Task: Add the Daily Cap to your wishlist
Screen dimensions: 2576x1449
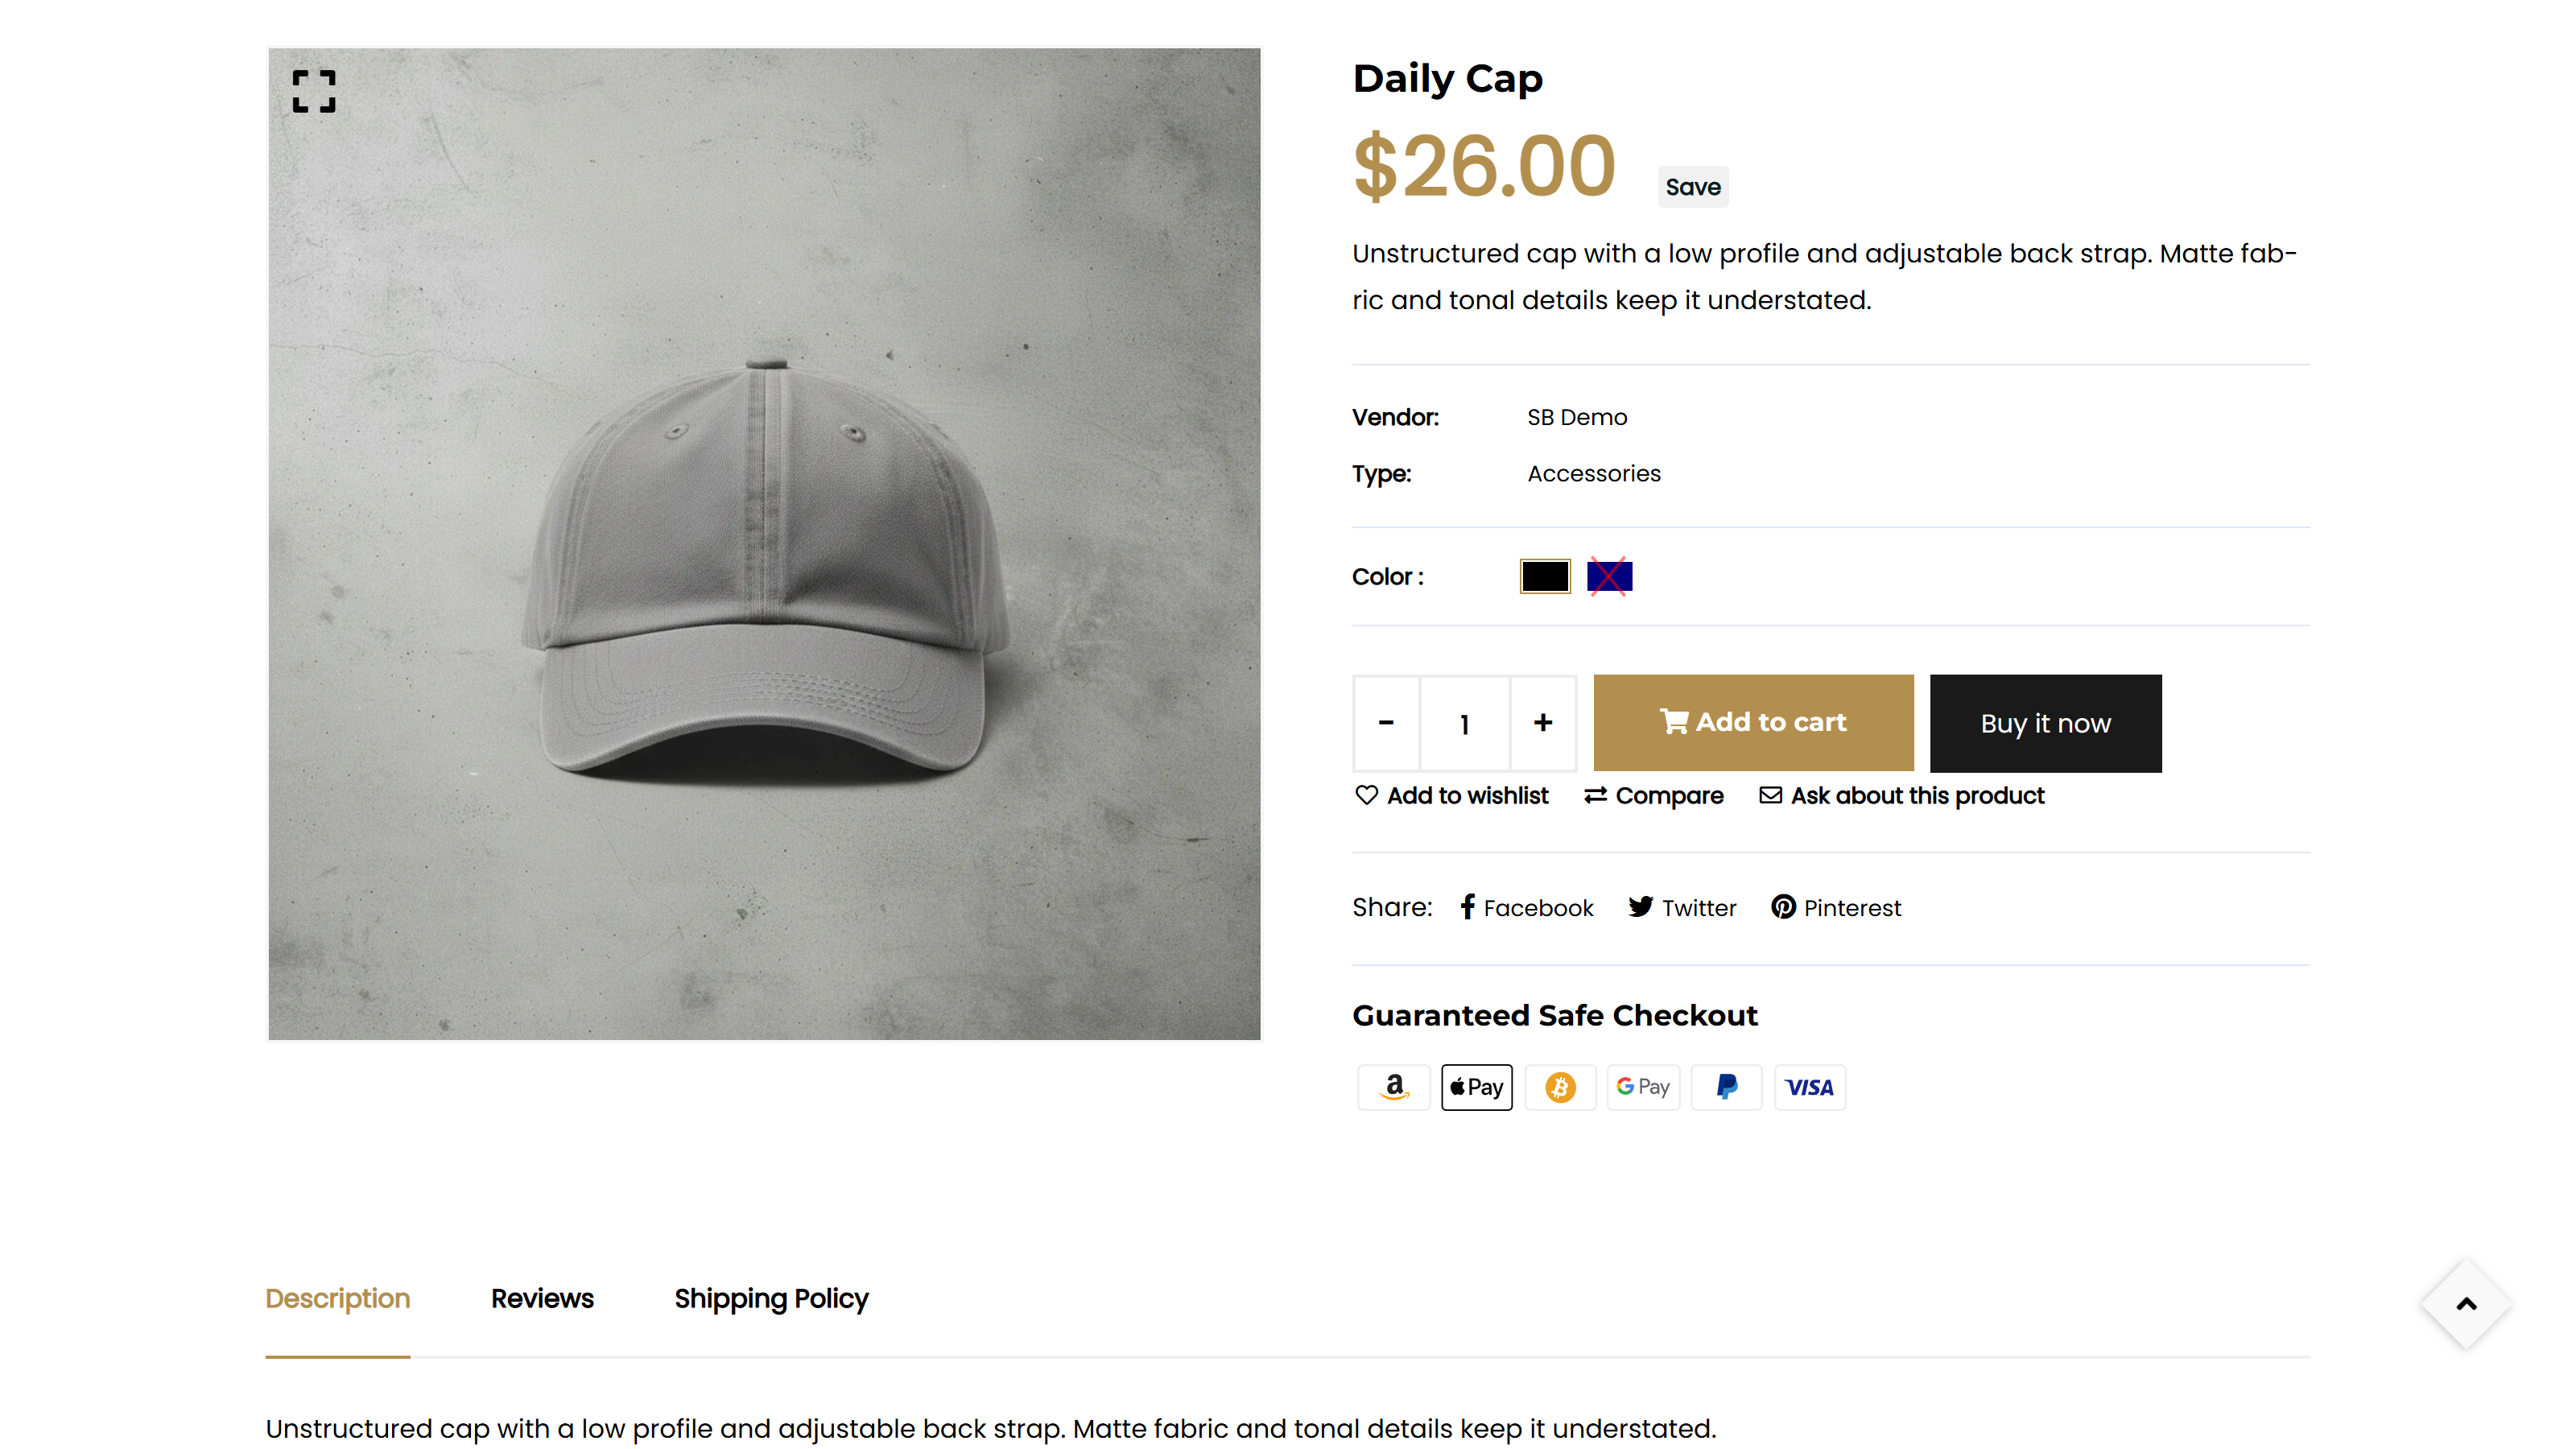Action: point(1452,795)
